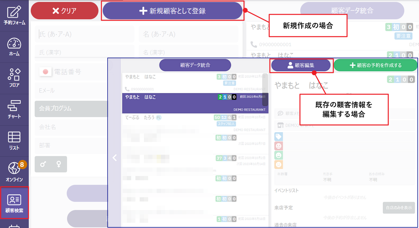Select the チャート sidebar icon
Screen dimensions: 419x228
(x=14, y=110)
